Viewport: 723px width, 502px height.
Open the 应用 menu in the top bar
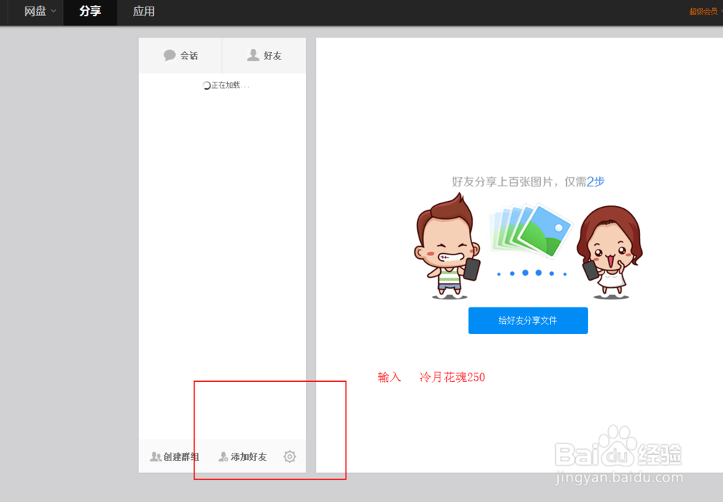point(144,12)
